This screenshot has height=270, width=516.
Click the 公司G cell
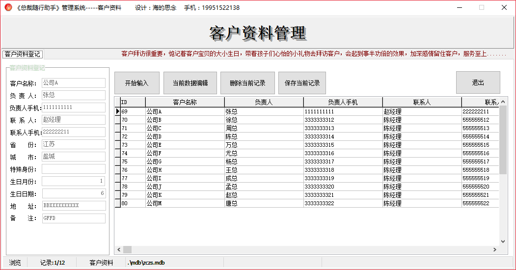coord(185,162)
